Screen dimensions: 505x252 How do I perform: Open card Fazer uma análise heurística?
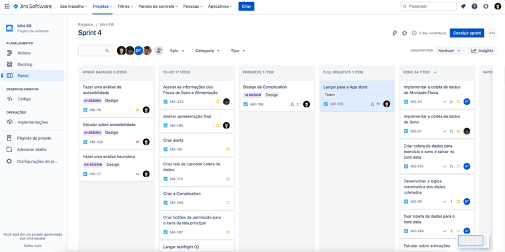click(116, 166)
